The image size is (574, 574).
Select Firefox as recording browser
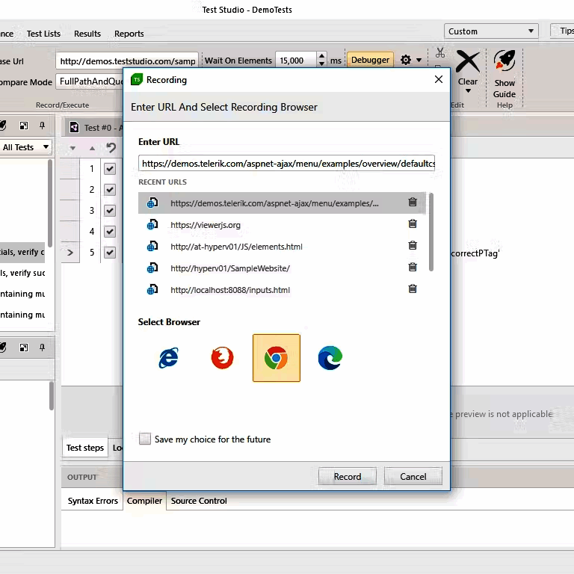[x=222, y=358]
